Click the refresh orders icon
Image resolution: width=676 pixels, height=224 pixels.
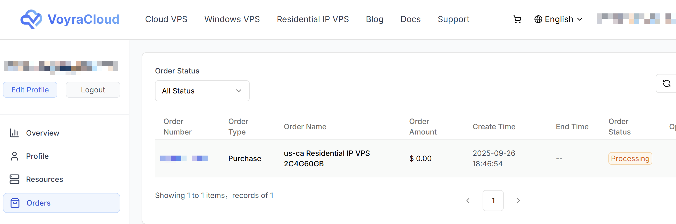[667, 83]
